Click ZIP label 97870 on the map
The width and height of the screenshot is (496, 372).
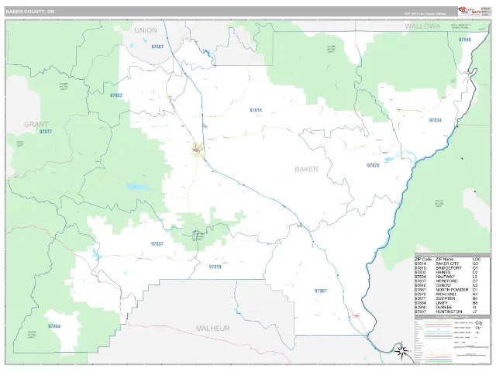(373, 165)
